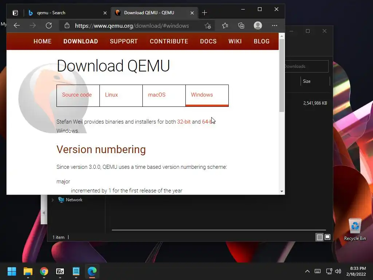View site information lock icon
The width and height of the screenshot is (373, 280).
[67, 26]
